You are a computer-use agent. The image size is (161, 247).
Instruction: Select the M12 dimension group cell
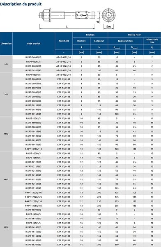click(x=6, y=179)
